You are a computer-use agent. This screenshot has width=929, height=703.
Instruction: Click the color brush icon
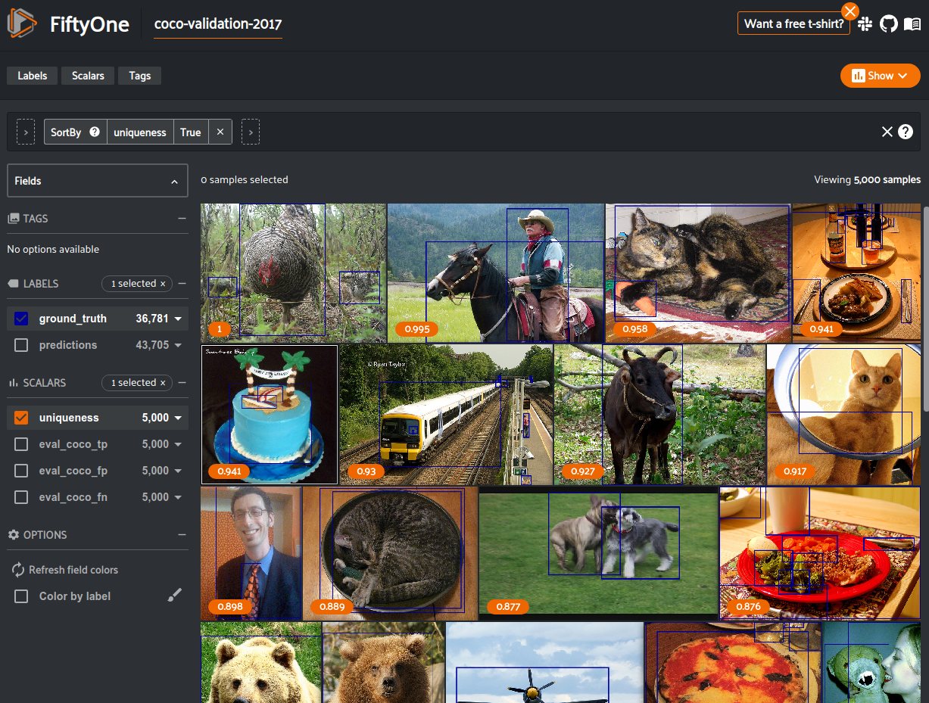click(x=175, y=596)
